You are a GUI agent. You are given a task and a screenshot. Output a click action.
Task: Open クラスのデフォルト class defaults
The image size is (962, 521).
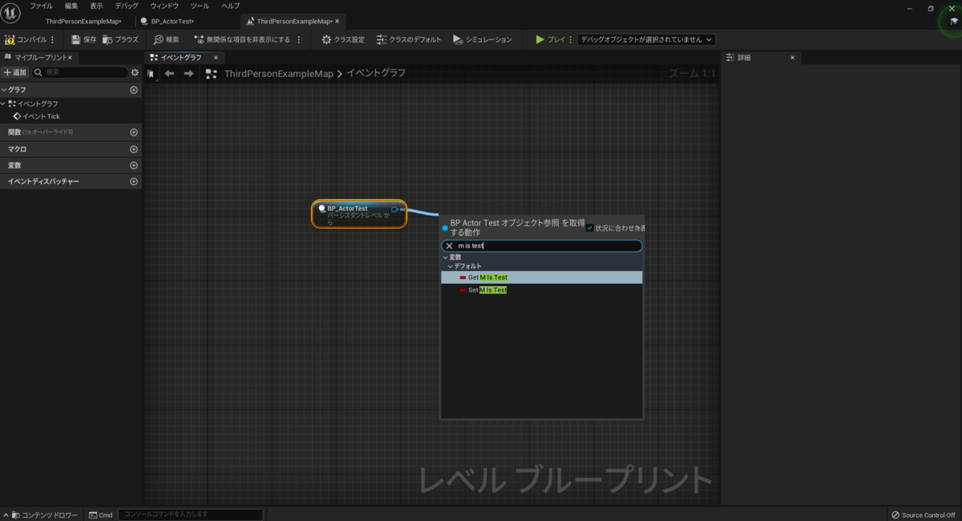click(408, 39)
